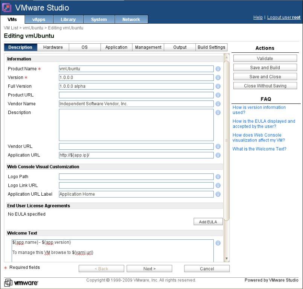This screenshot has height=289, width=303.
Task: Open the Application tab
Action: [116, 47]
